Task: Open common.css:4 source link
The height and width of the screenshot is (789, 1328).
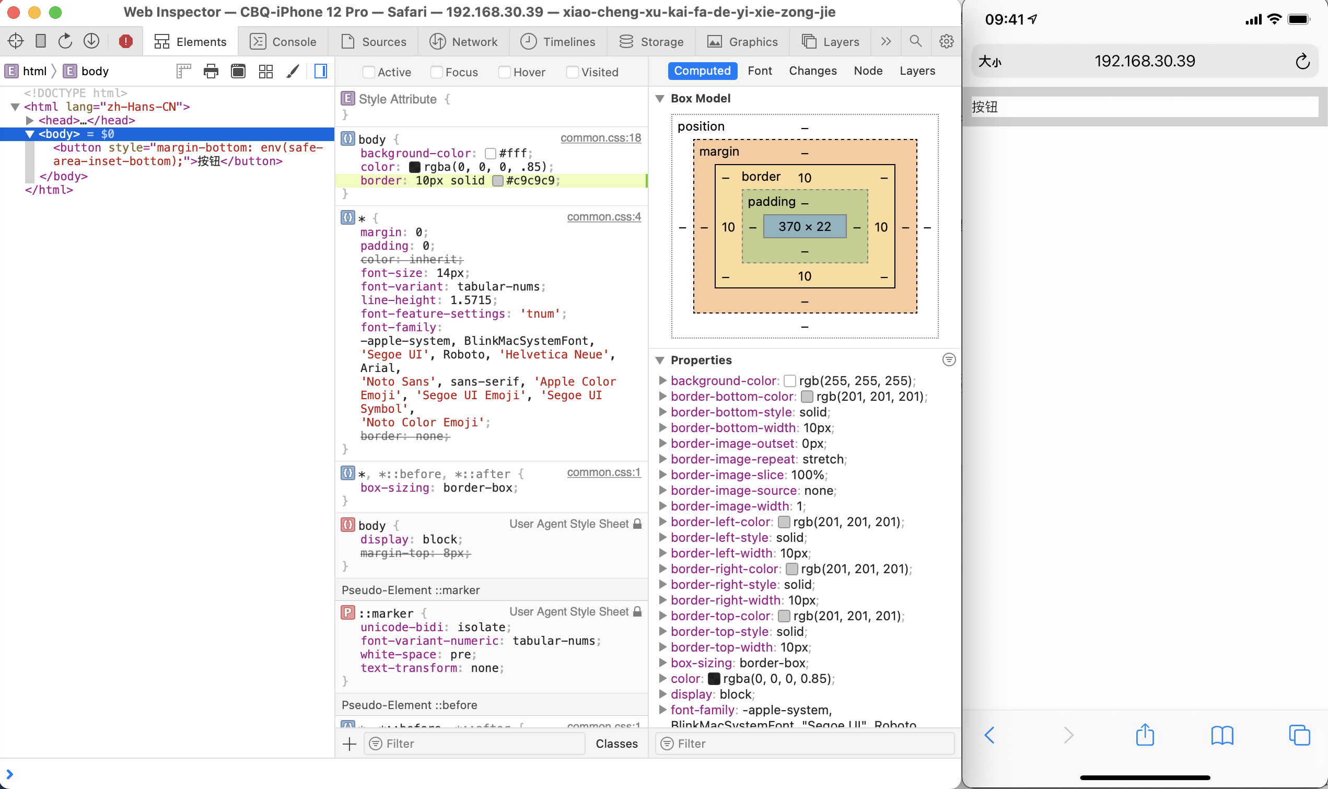Action: pyautogui.click(x=604, y=216)
